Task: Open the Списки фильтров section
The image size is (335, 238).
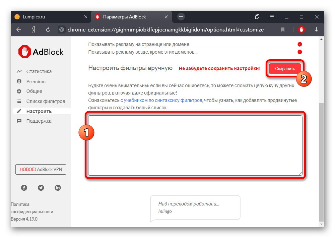Action: point(46,101)
